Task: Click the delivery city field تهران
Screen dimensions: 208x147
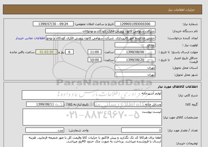Action: pyautogui.click(x=135, y=74)
